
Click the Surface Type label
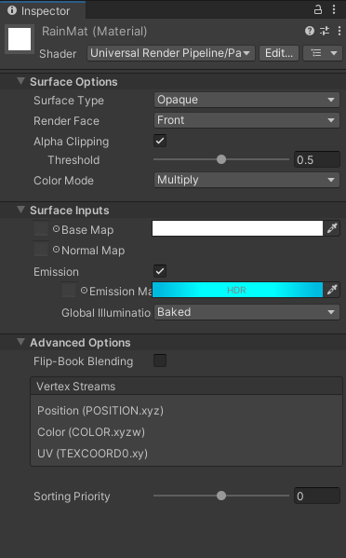(x=69, y=101)
